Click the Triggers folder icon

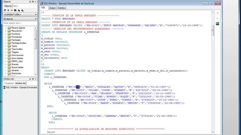tap(9, 52)
